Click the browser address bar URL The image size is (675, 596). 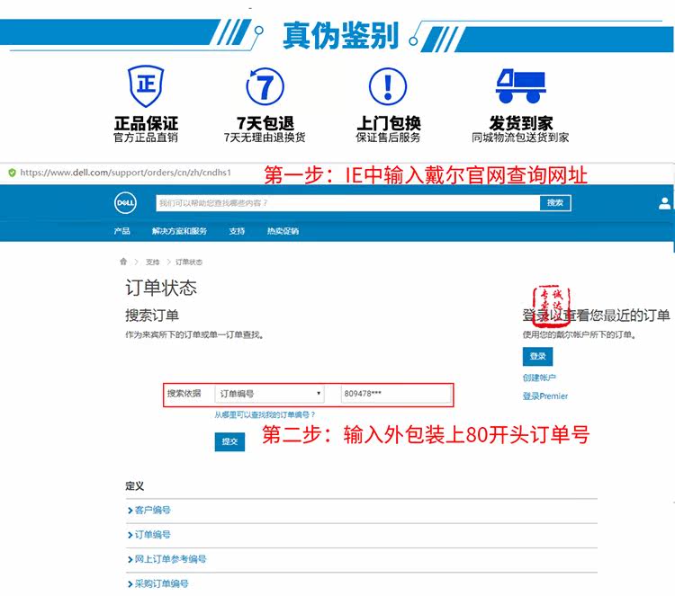coord(125,173)
